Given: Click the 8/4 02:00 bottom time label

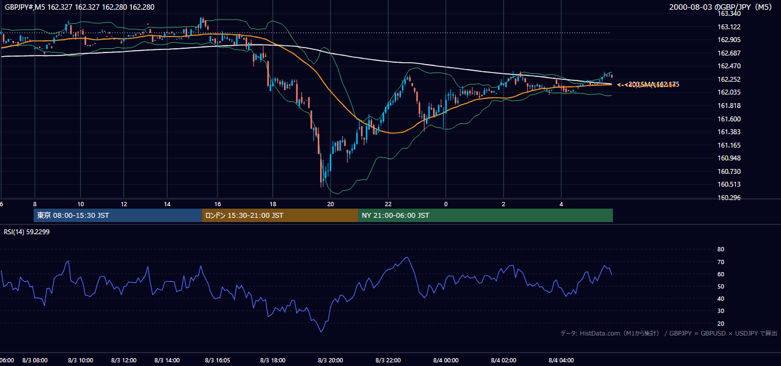Looking at the screenshot, I should (x=504, y=360).
